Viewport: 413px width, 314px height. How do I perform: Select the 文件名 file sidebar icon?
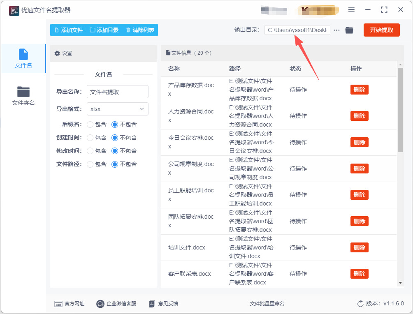coord(23,54)
